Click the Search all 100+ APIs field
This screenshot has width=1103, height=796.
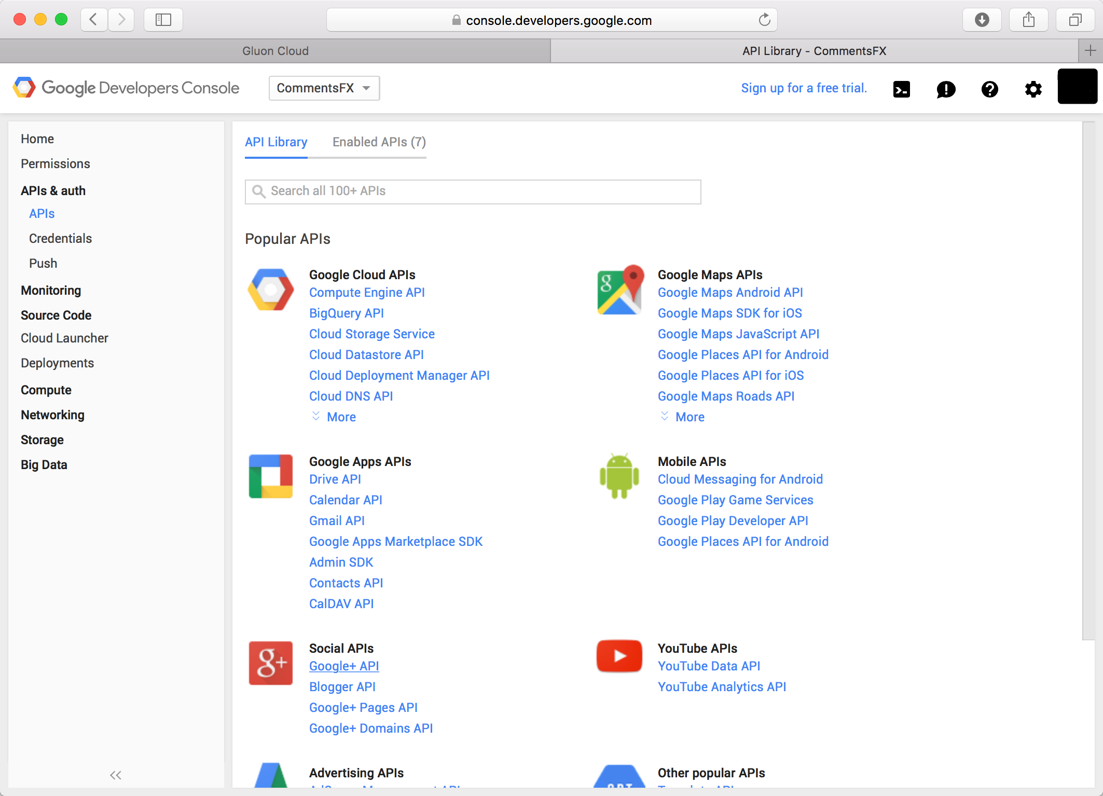pyautogui.click(x=473, y=191)
